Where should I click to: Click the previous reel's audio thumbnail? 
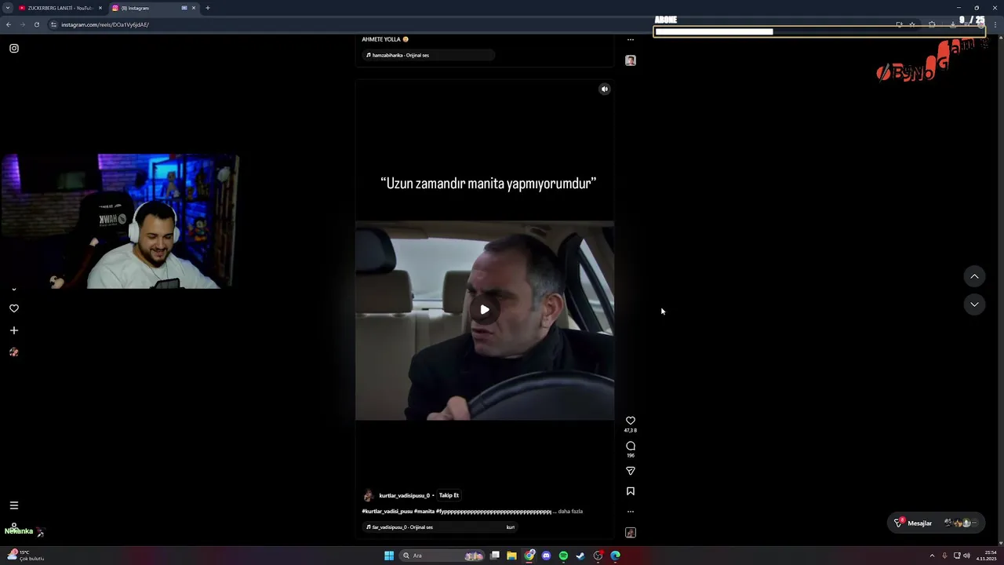(x=631, y=60)
